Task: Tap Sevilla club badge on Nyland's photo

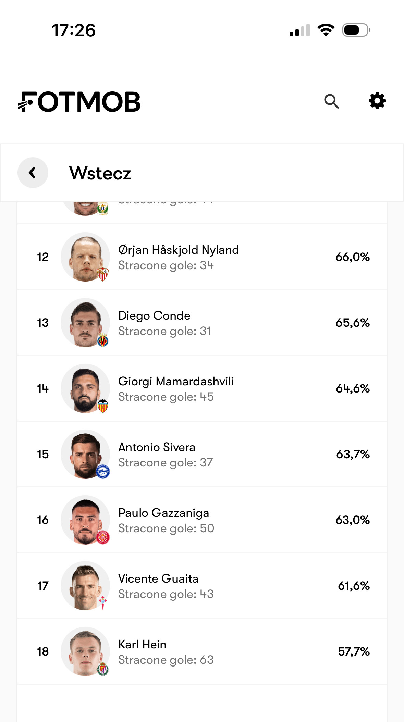Action: click(x=103, y=274)
